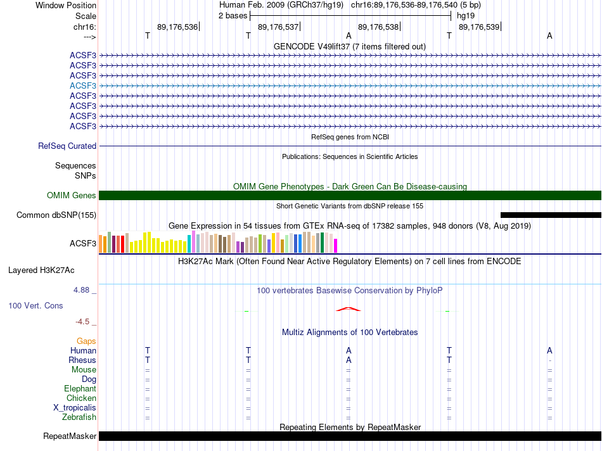Select the Rhesus alignment row label
This screenshot has height=451, width=602.
[x=82, y=360]
